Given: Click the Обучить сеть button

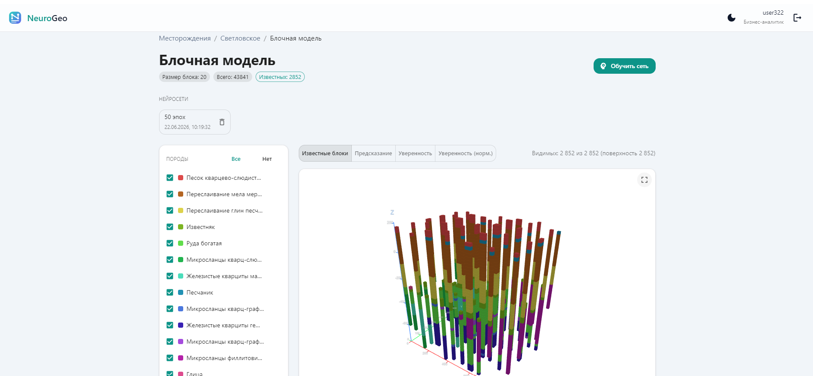Looking at the screenshot, I should point(625,66).
